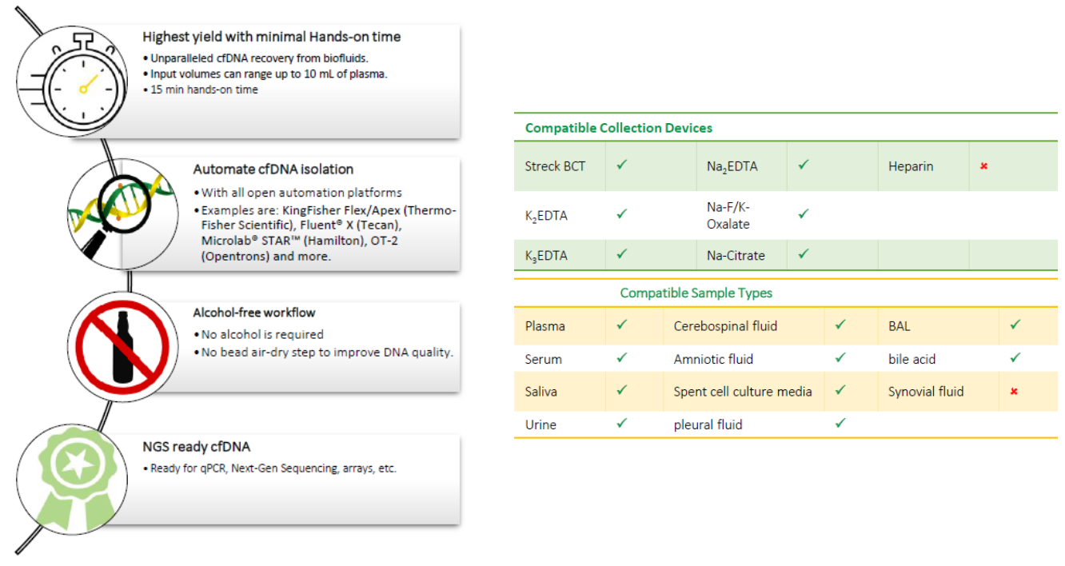The height and width of the screenshot is (566, 1065).
Task: Click the red cross next to Heparin
Action: tap(983, 166)
